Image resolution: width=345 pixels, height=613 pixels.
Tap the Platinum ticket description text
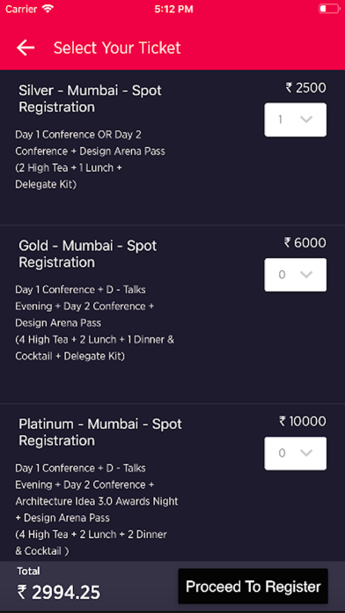point(97,510)
